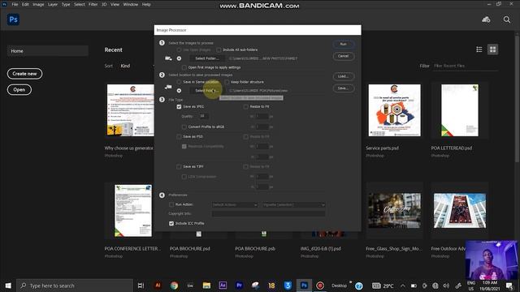
Task: Click the blue shield 3 taskbar icon
Action: pyautogui.click(x=288, y=286)
